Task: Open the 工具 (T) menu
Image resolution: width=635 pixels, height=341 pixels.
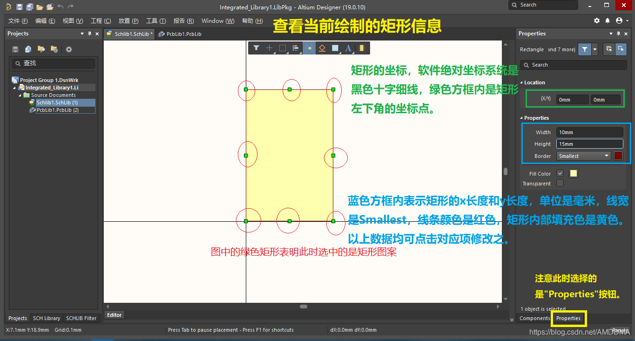Action: tap(155, 21)
